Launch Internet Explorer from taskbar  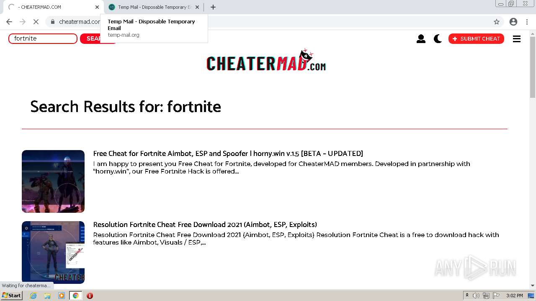click(33, 296)
